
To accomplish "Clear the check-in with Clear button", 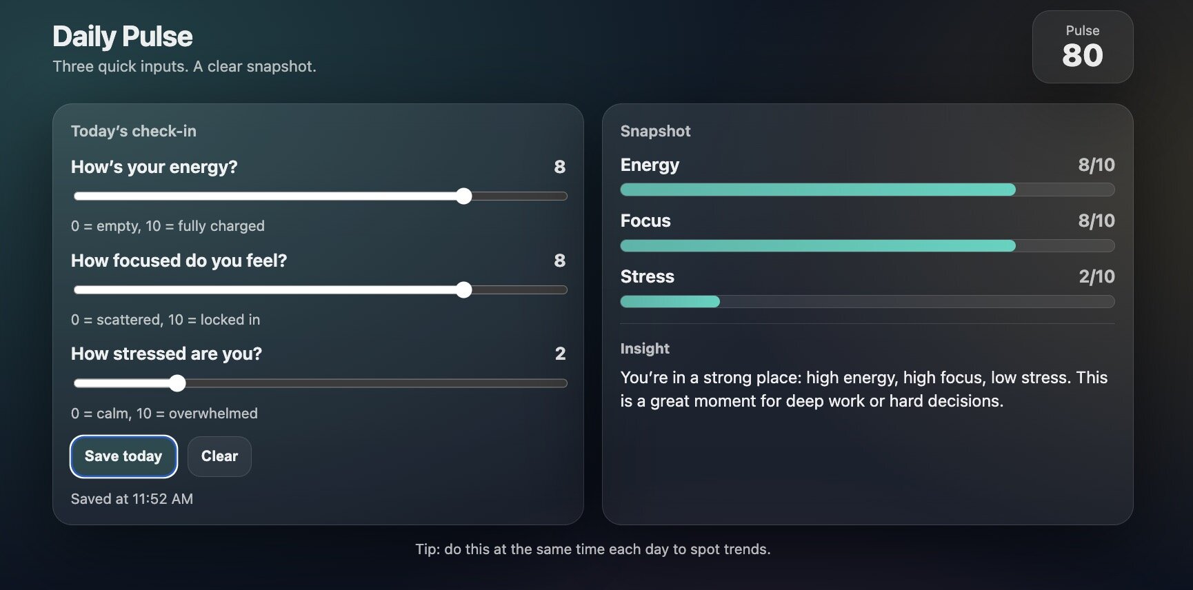I will click(219, 456).
